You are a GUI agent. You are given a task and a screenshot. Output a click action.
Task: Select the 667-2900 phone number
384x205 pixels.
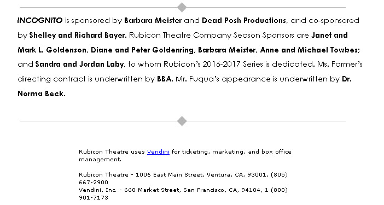pyautogui.click(x=94, y=182)
